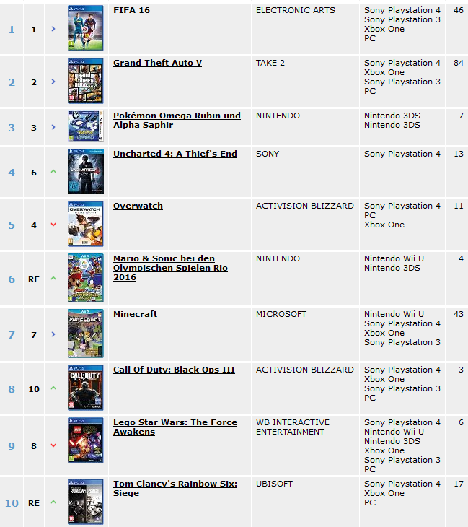Click the green up arrow for Call Of Duty

53,388
